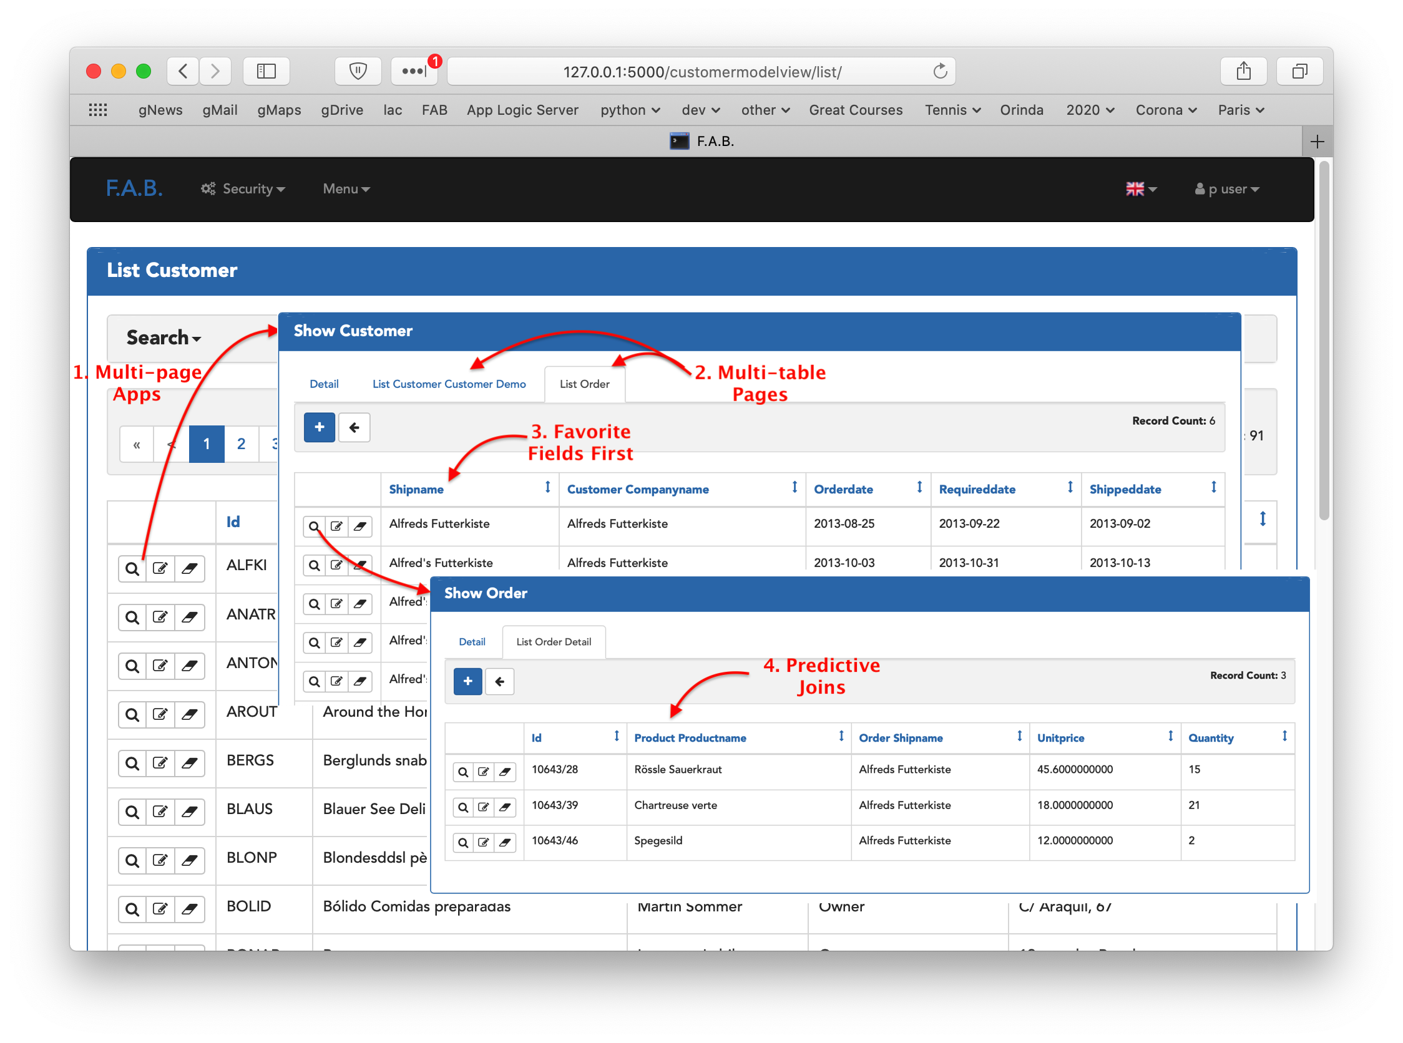
Task: Reload the page with refresh icon
Action: [940, 71]
